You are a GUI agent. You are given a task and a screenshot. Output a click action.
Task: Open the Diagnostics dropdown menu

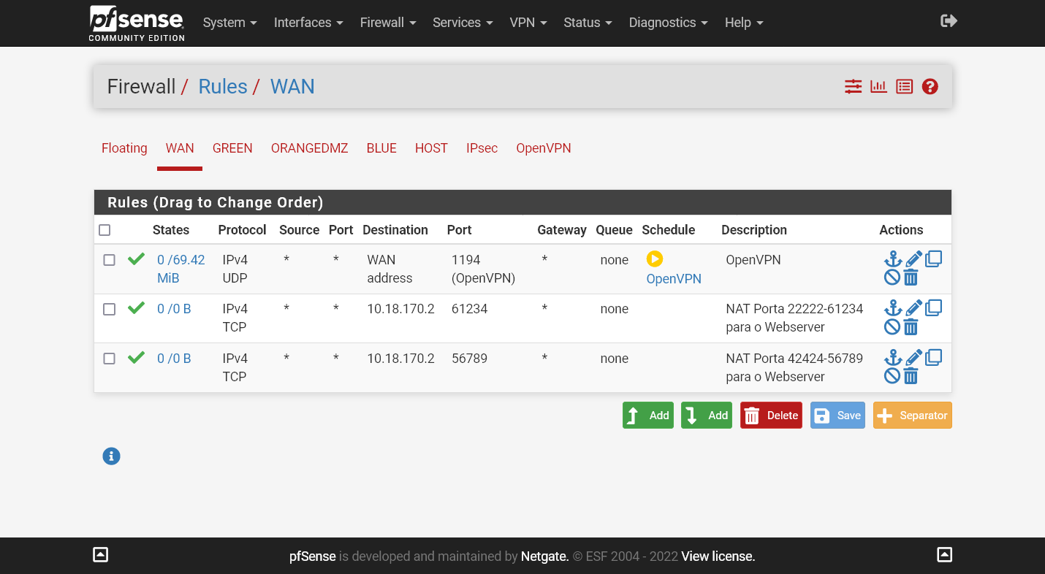[x=668, y=23]
